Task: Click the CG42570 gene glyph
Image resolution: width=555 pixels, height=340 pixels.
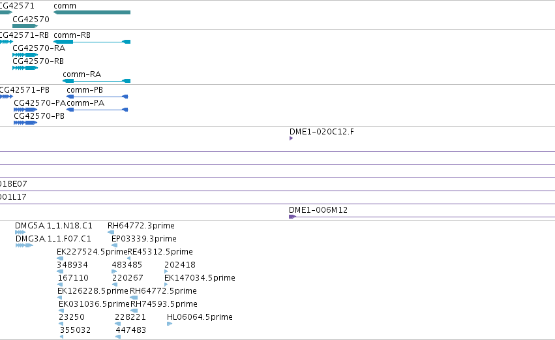Action: [25, 26]
